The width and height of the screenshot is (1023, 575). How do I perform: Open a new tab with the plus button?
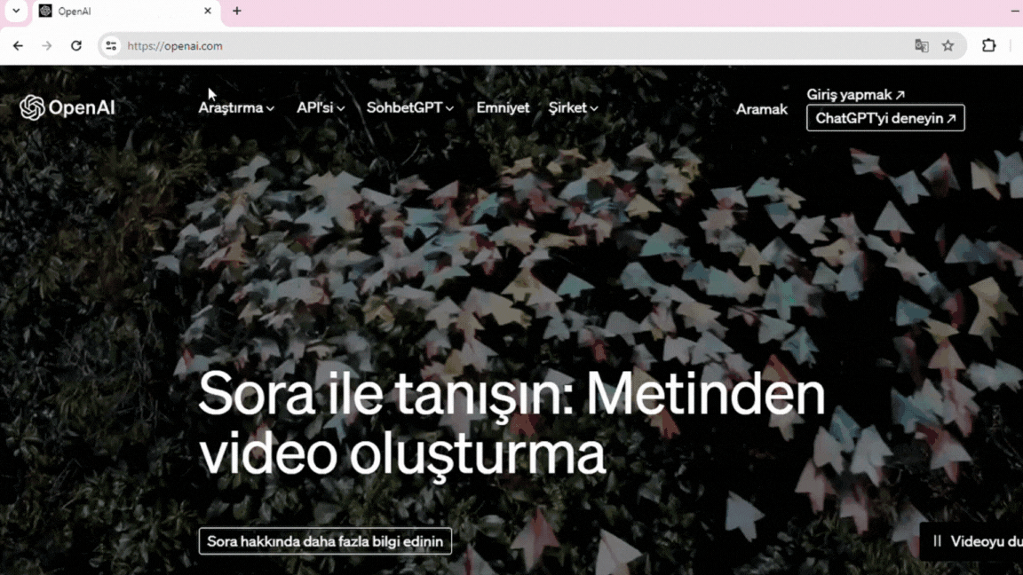237,11
